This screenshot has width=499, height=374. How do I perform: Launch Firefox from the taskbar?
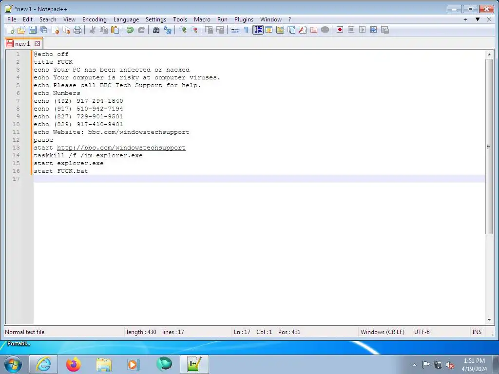click(74, 364)
